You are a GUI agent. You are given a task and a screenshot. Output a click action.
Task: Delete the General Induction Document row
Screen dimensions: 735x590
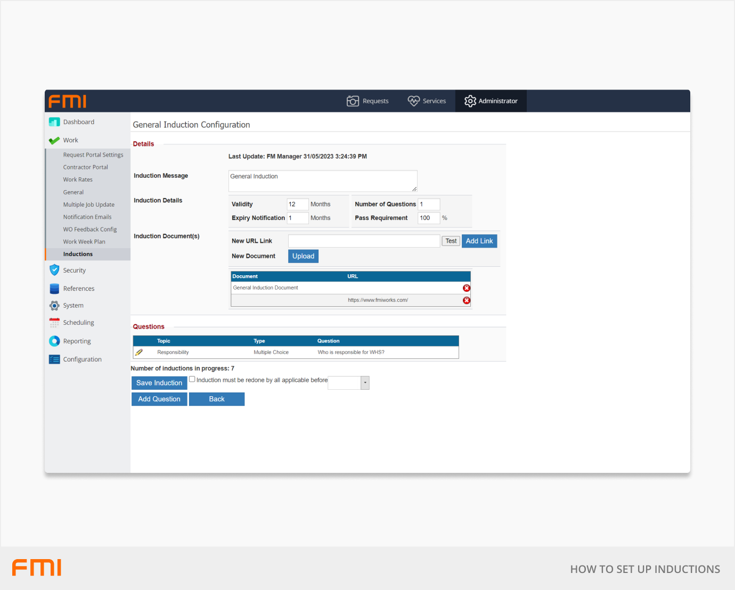click(467, 288)
